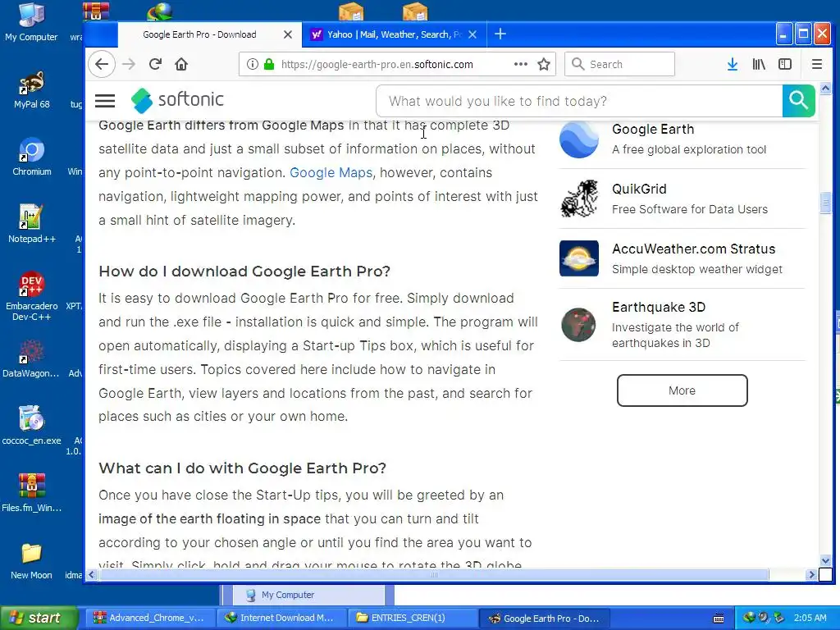Switch to Internet Download Manager taskbar item
840x630 pixels.
point(281,619)
